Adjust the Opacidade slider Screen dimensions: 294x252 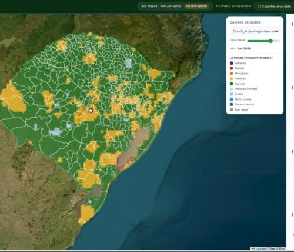click(263, 41)
